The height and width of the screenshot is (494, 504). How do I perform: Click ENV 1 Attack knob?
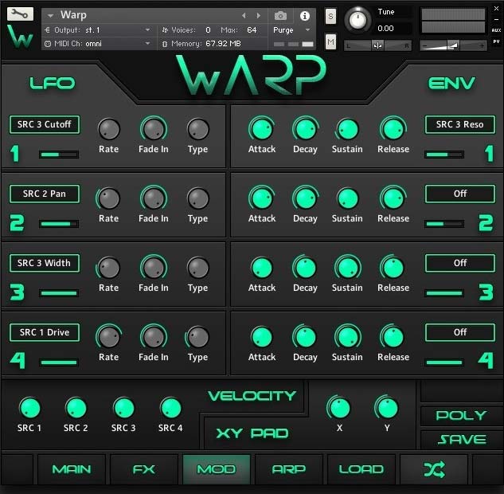[x=262, y=129]
